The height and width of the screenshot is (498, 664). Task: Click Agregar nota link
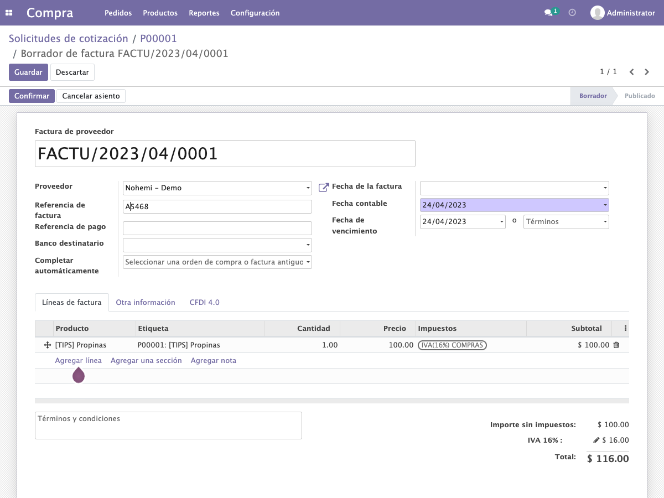[214, 361]
